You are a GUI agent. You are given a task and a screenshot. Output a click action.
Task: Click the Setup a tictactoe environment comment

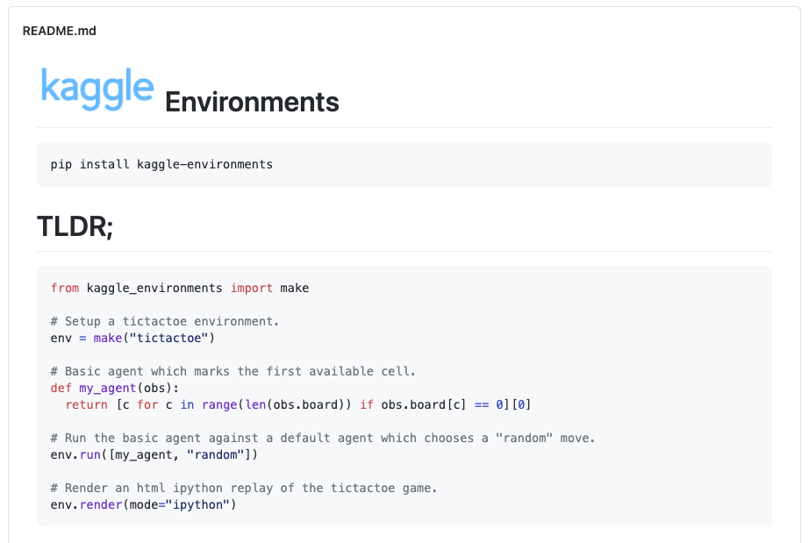click(165, 321)
